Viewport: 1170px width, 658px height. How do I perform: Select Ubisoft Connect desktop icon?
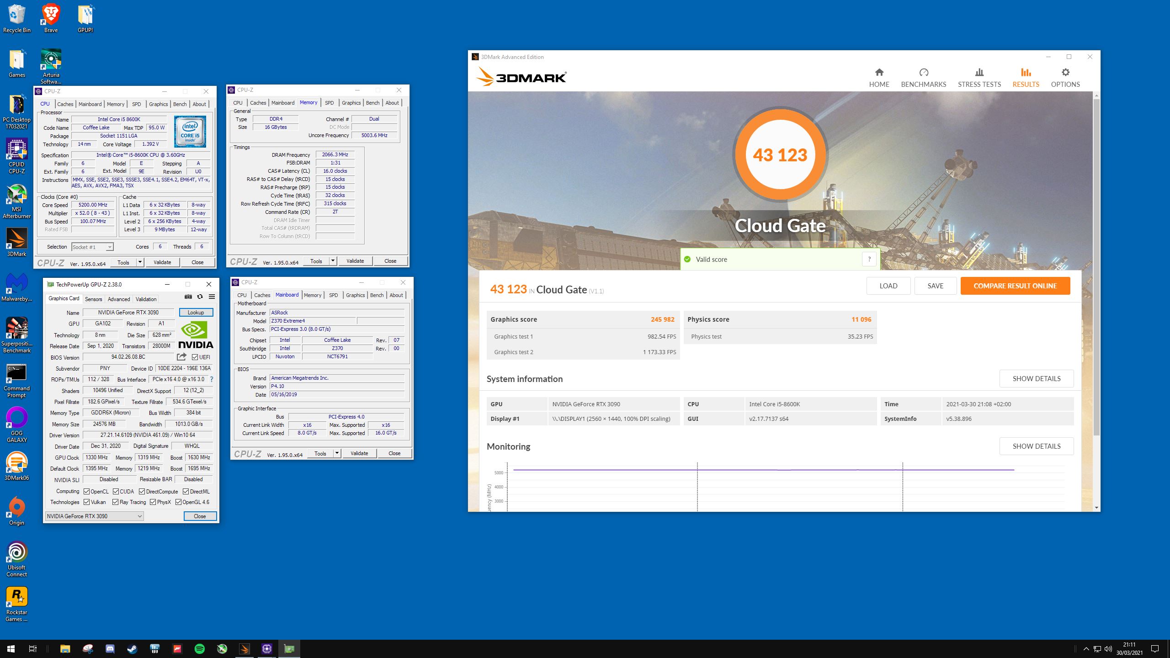(17, 559)
